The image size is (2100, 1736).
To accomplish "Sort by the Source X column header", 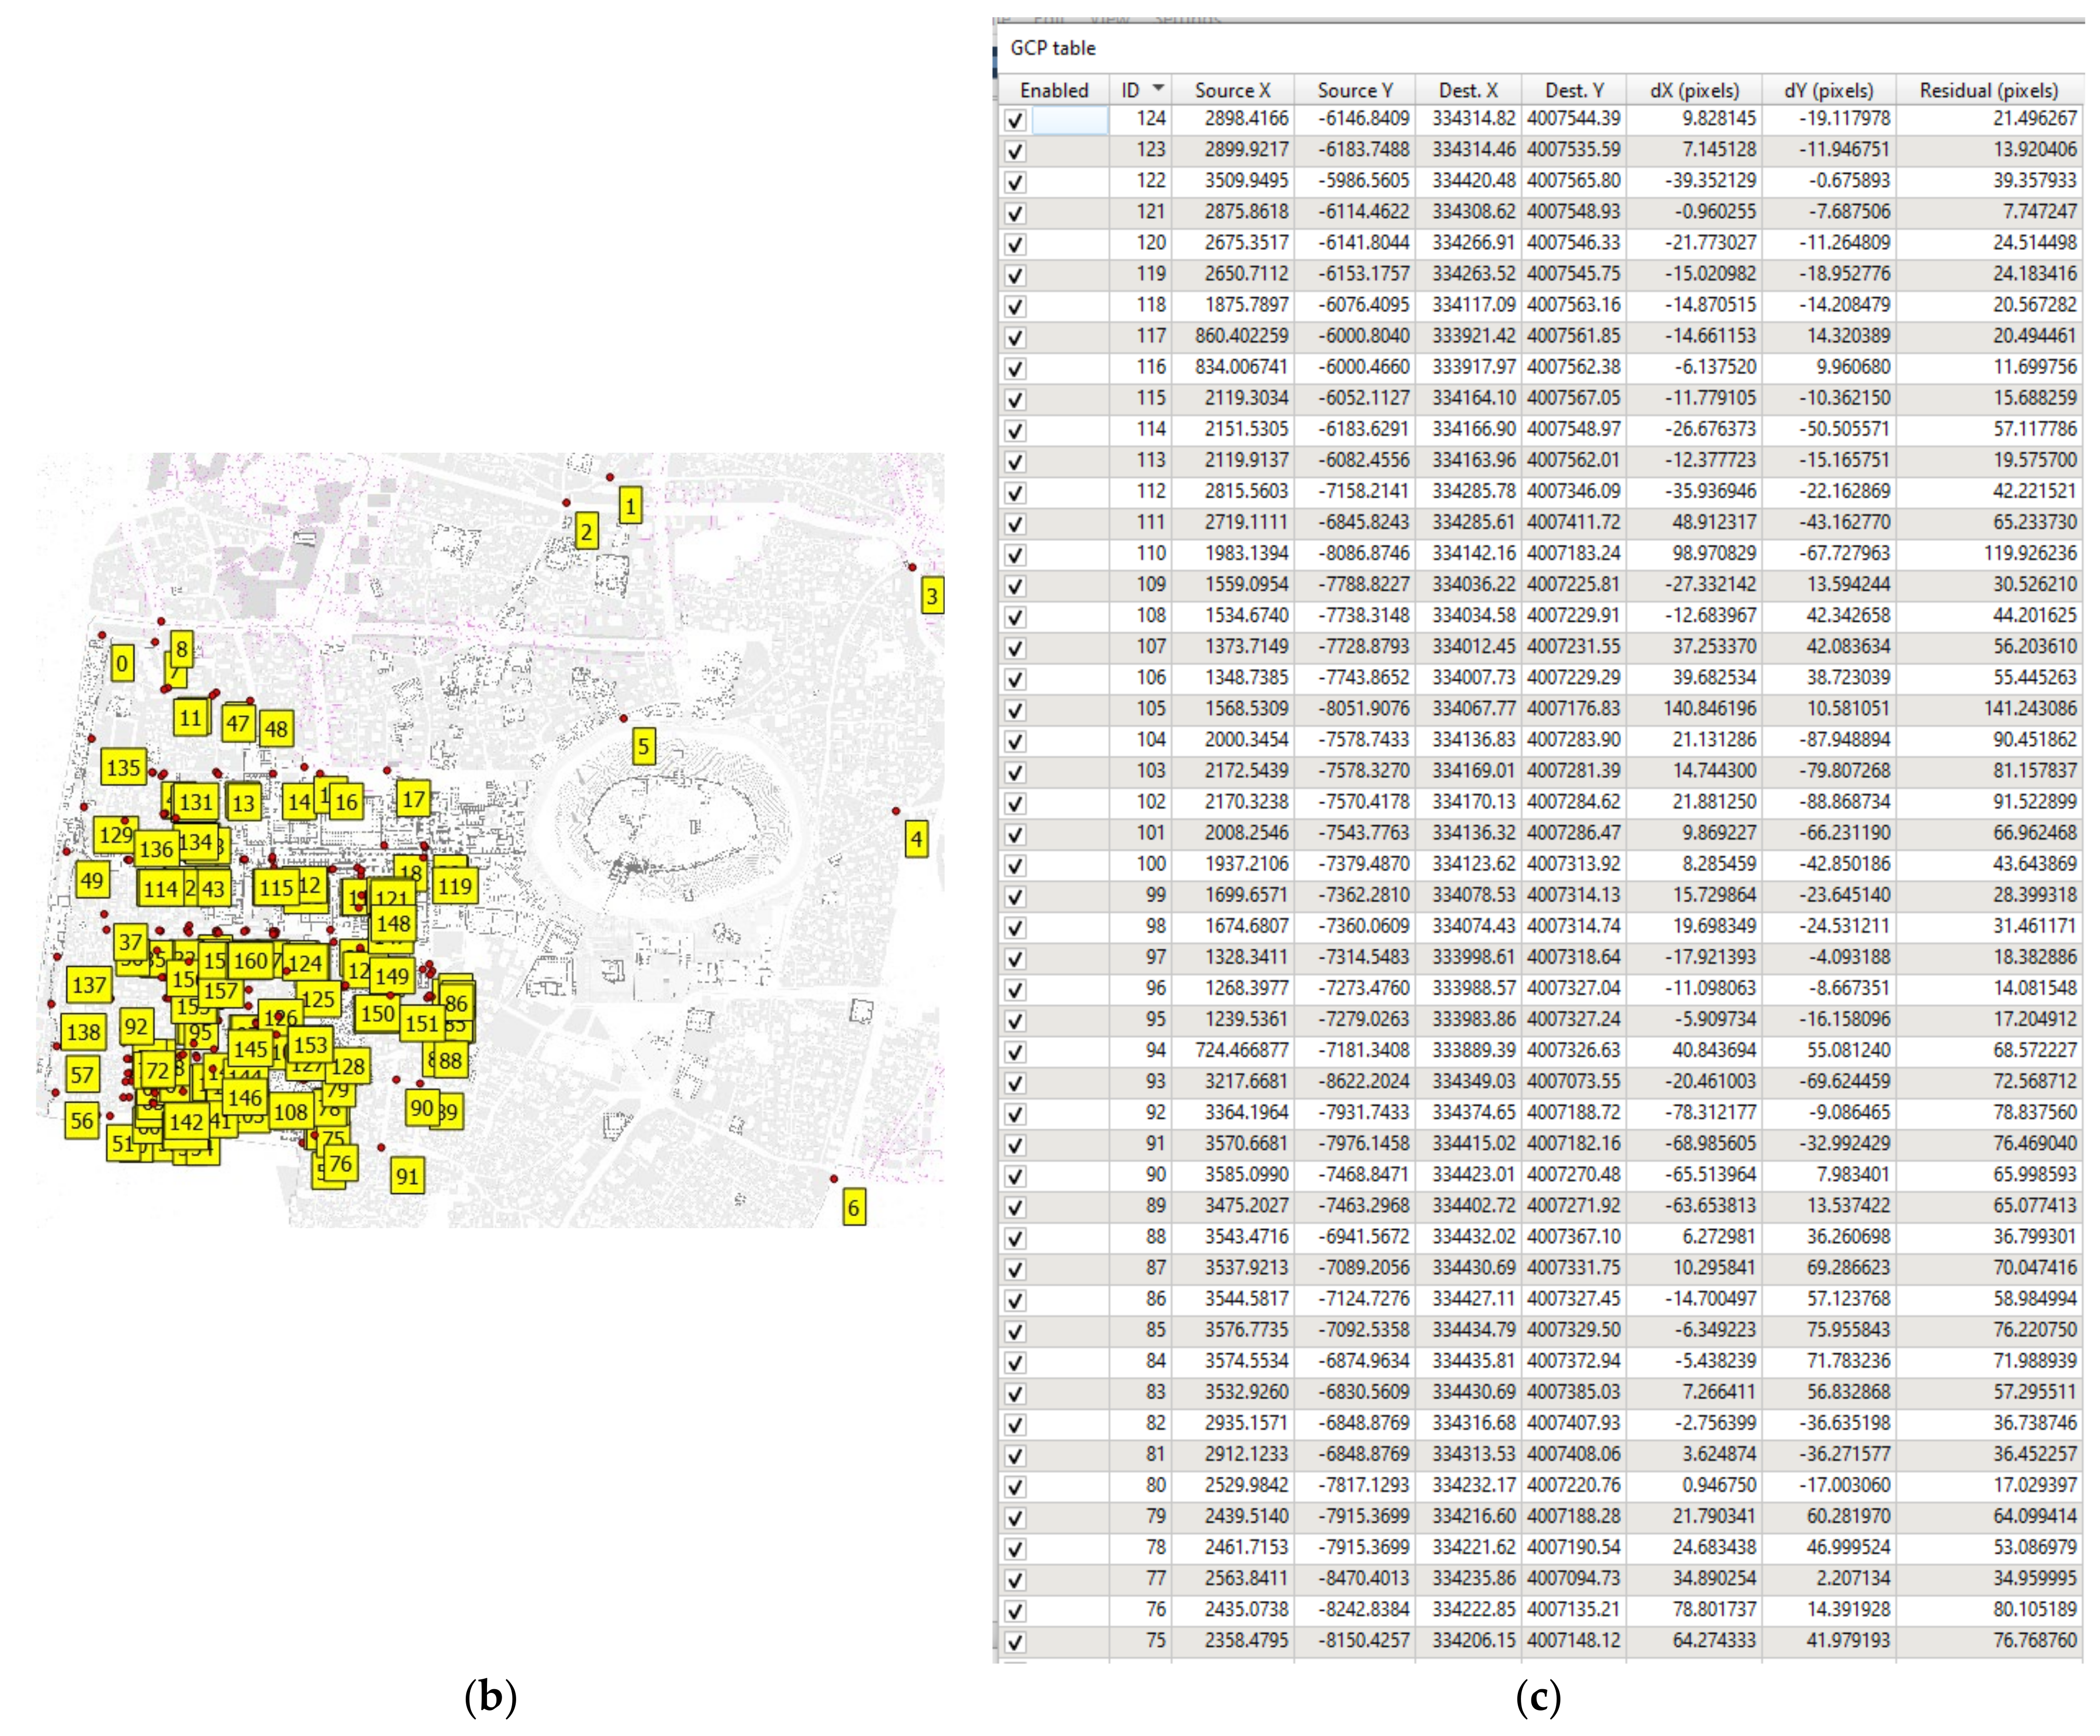I will pyautogui.click(x=1232, y=91).
